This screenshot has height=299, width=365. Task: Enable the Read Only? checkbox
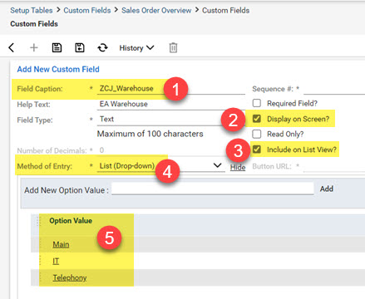tap(257, 134)
